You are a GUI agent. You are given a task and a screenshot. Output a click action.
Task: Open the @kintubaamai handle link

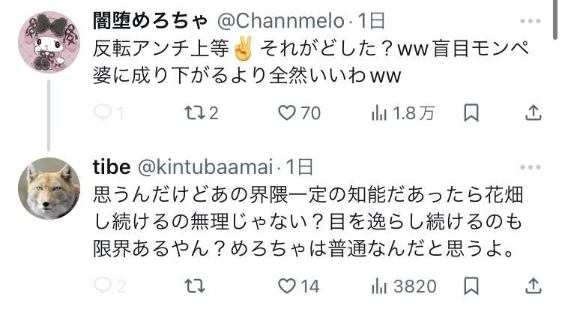(205, 167)
